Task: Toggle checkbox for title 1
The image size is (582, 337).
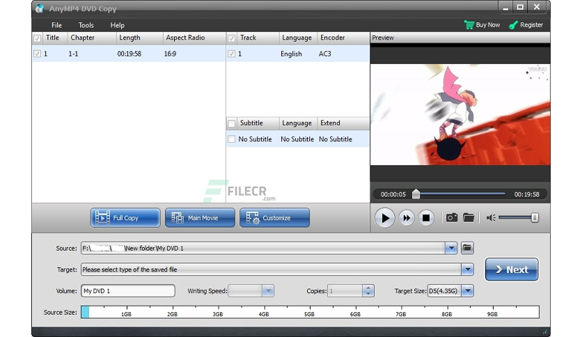Action: click(37, 54)
